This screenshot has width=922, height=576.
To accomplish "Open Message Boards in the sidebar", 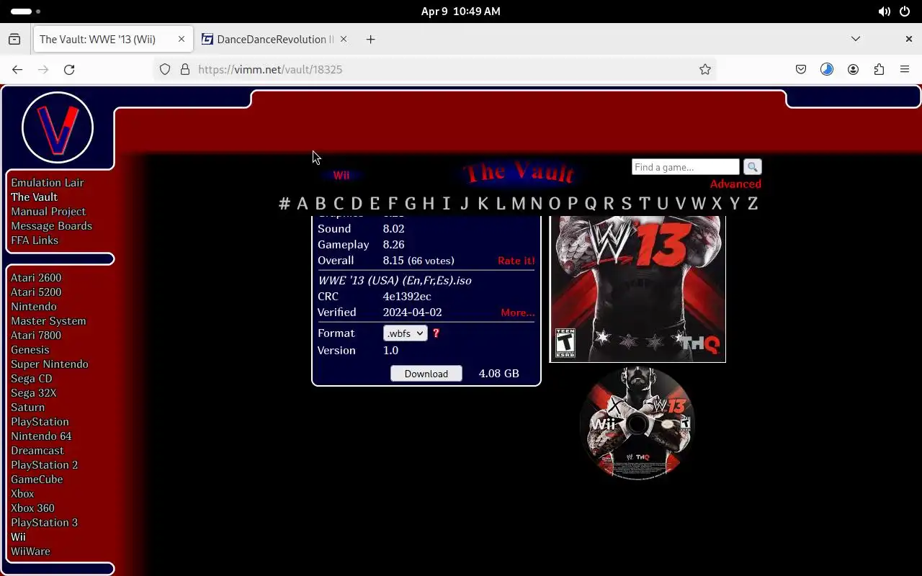I will click(x=51, y=226).
